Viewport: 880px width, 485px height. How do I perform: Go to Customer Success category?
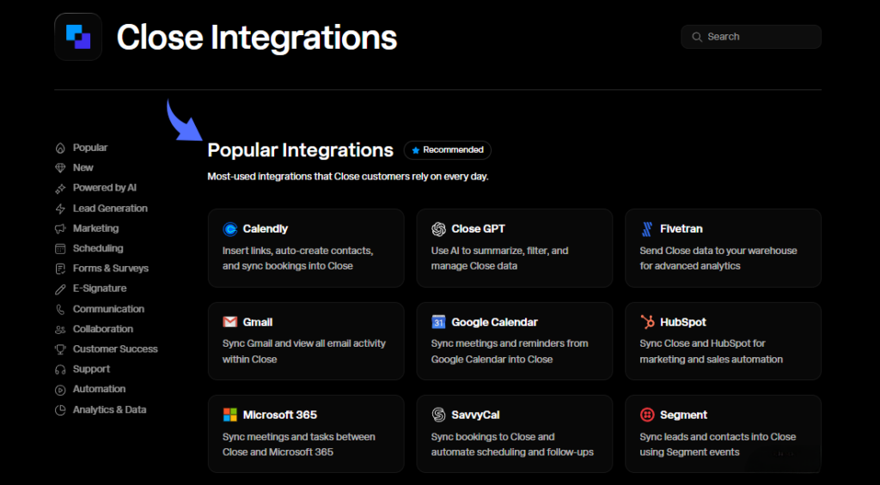(x=115, y=349)
